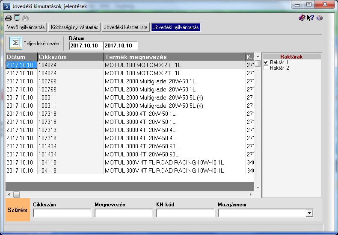
Task: Open the Jövedéki készlet lista tab
Action: point(126,27)
